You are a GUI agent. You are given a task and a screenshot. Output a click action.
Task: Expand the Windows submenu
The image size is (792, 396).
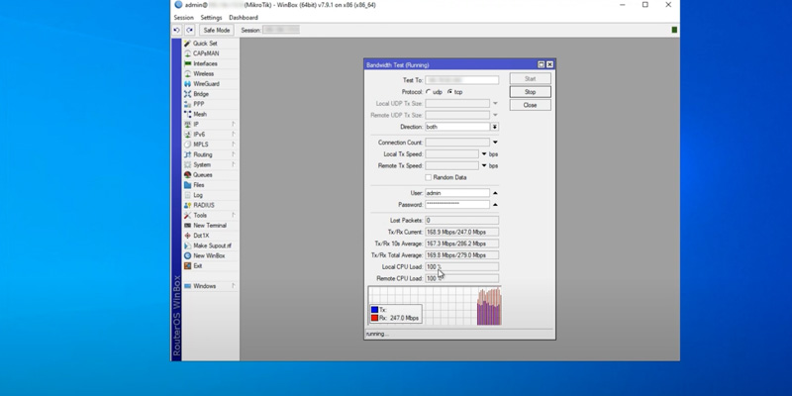[x=234, y=286]
